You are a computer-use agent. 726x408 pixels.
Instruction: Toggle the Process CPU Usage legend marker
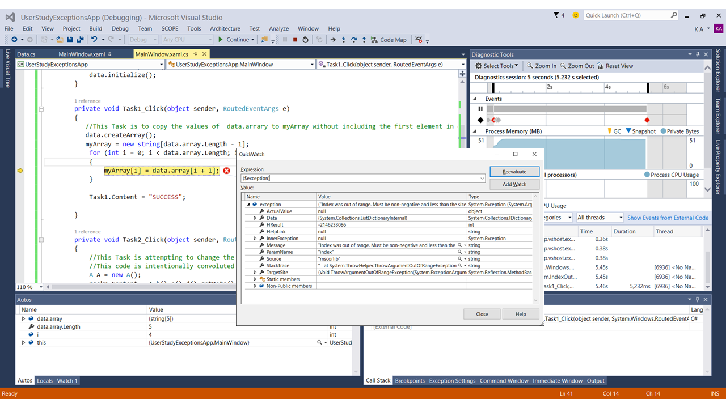coord(647,175)
